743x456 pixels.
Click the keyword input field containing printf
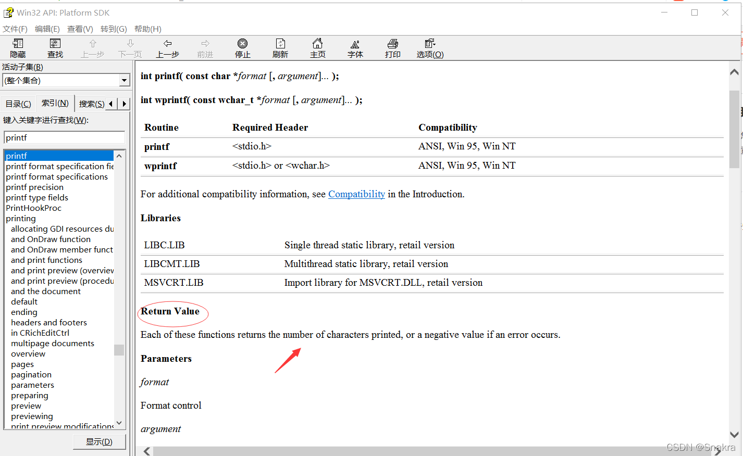point(64,138)
